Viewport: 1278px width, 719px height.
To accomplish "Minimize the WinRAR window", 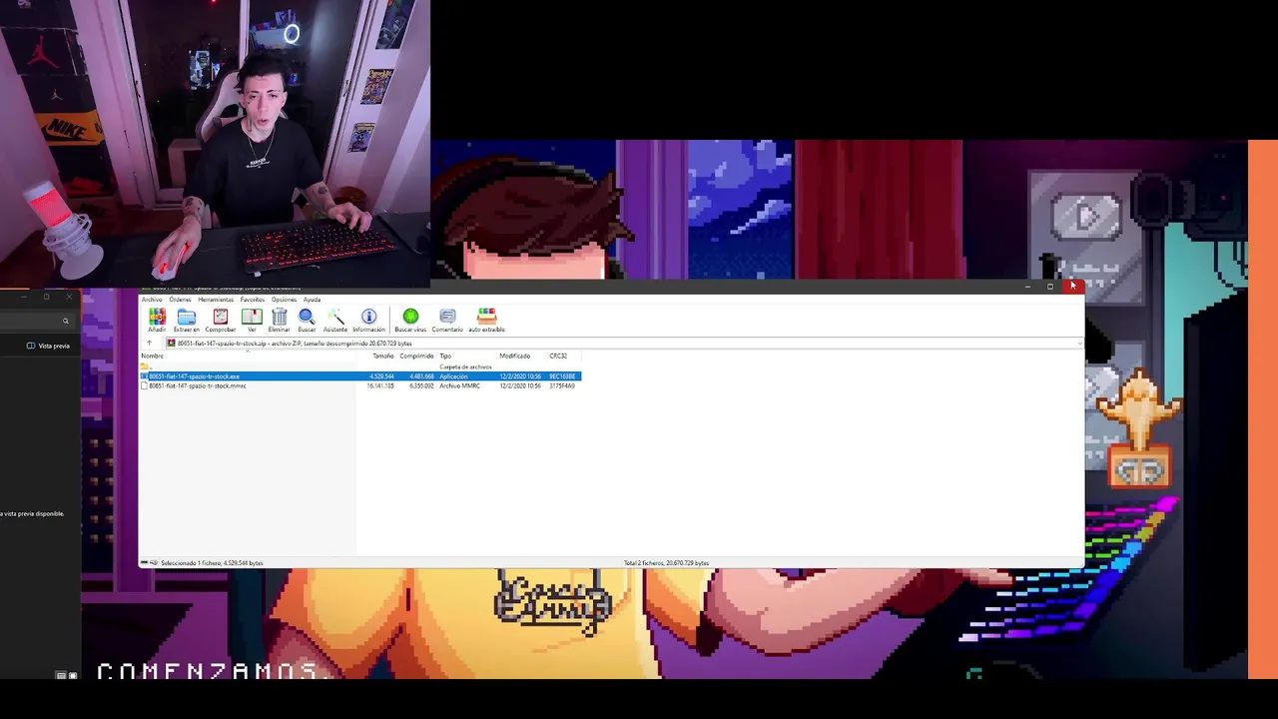I will coord(1027,287).
